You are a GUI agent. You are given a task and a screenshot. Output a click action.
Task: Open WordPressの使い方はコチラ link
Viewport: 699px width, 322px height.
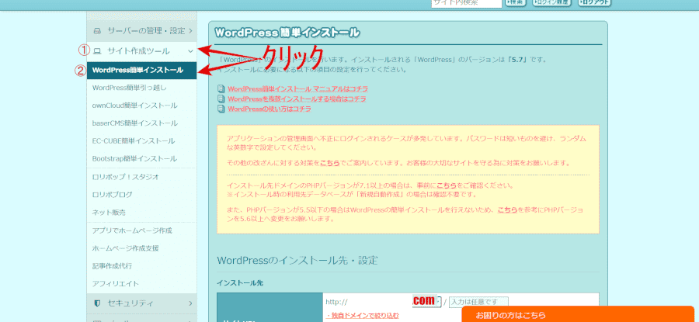(x=270, y=108)
